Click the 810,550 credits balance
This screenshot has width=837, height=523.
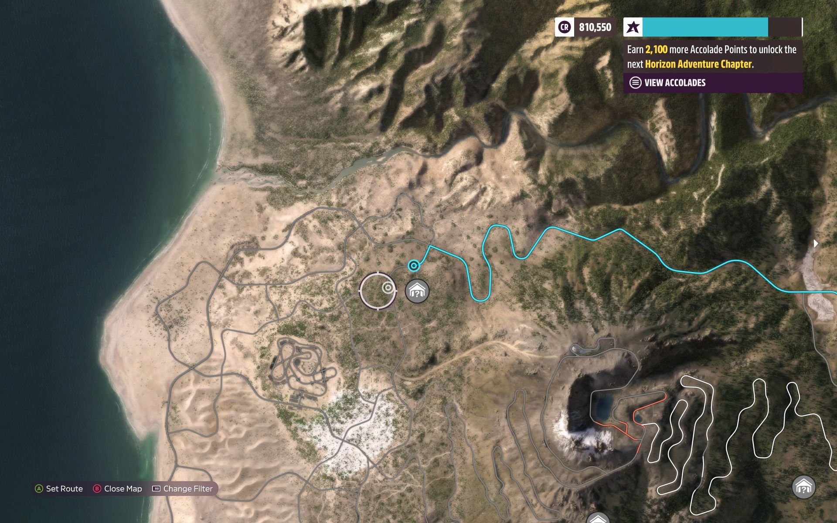click(595, 27)
